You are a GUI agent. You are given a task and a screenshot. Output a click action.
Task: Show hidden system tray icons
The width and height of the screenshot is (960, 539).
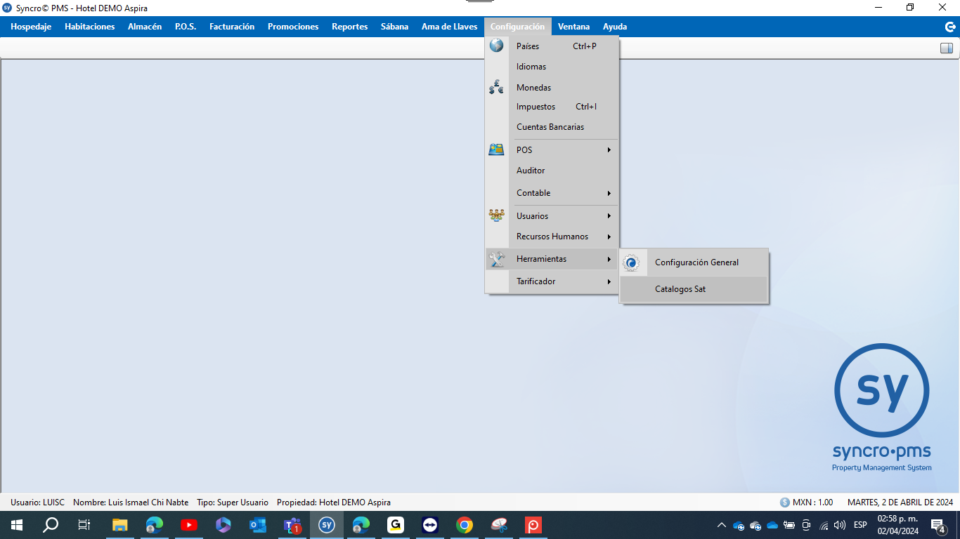tap(722, 525)
